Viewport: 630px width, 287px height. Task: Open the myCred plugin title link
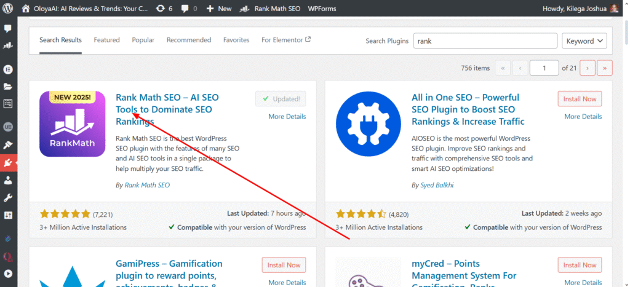pyautogui.click(x=464, y=273)
